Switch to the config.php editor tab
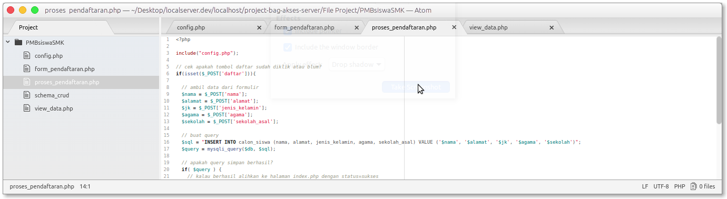727x199 pixels. (191, 27)
